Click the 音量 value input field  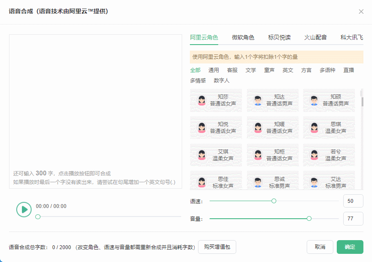point(353,218)
